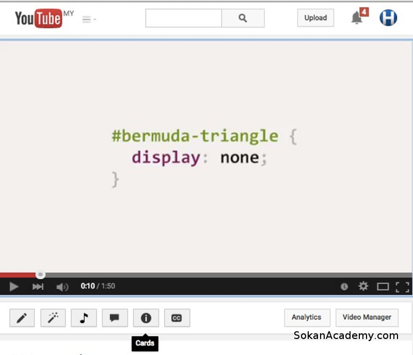Screen dimensions: 413x355
Task: Open the Audio music note tool
Action: click(x=84, y=318)
